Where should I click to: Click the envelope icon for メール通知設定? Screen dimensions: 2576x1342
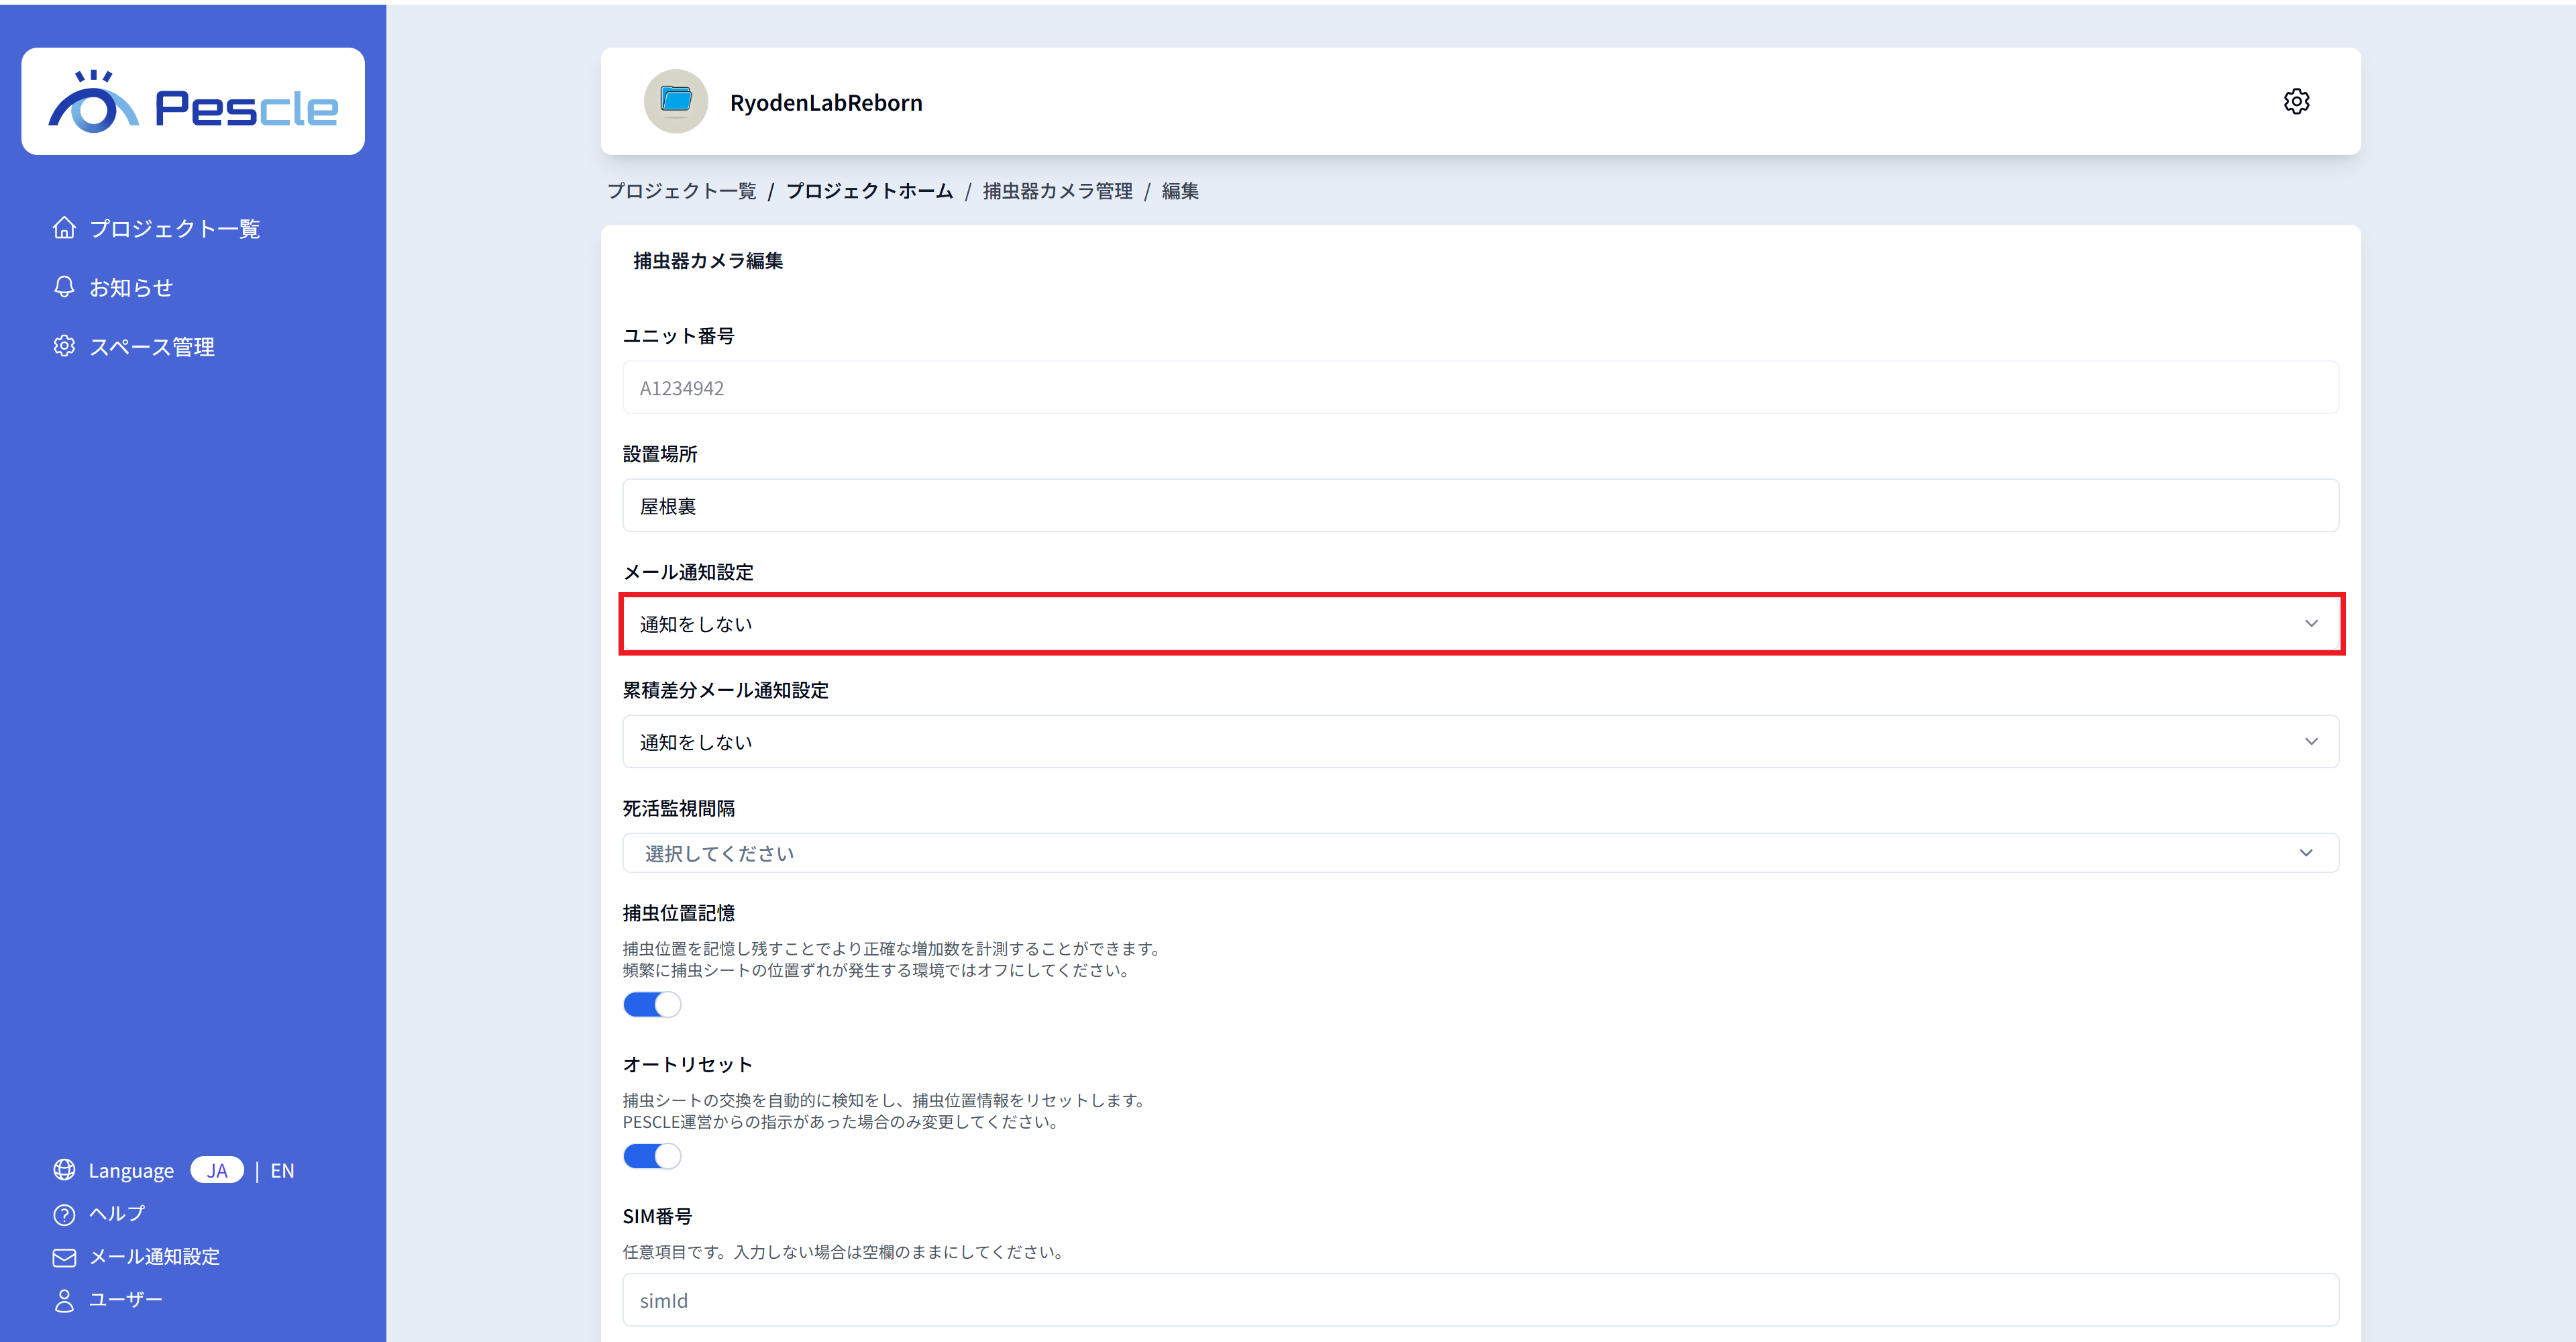[64, 1257]
